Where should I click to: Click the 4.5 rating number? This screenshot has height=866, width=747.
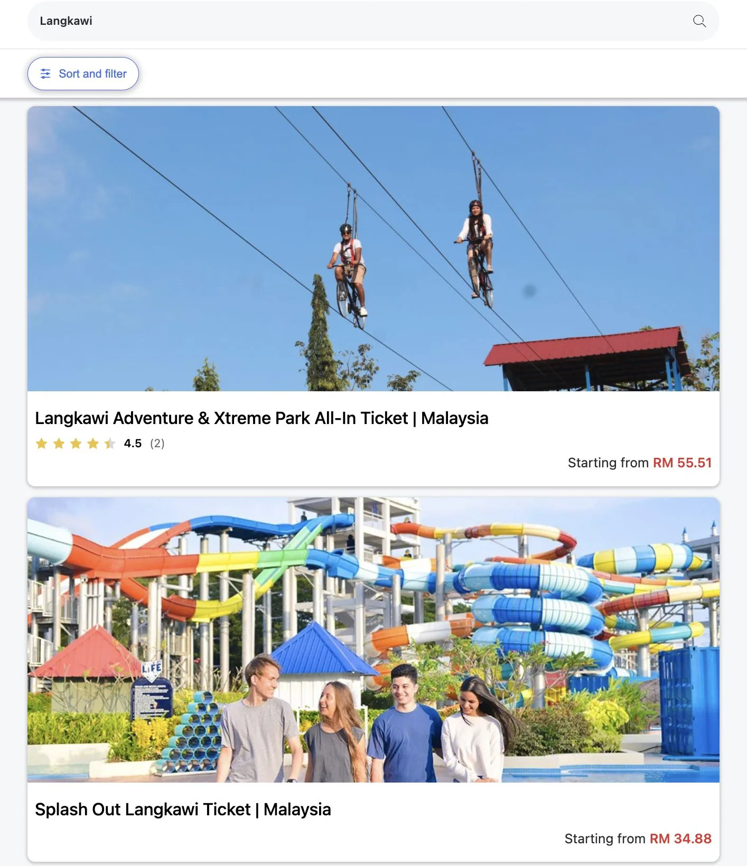tap(133, 444)
